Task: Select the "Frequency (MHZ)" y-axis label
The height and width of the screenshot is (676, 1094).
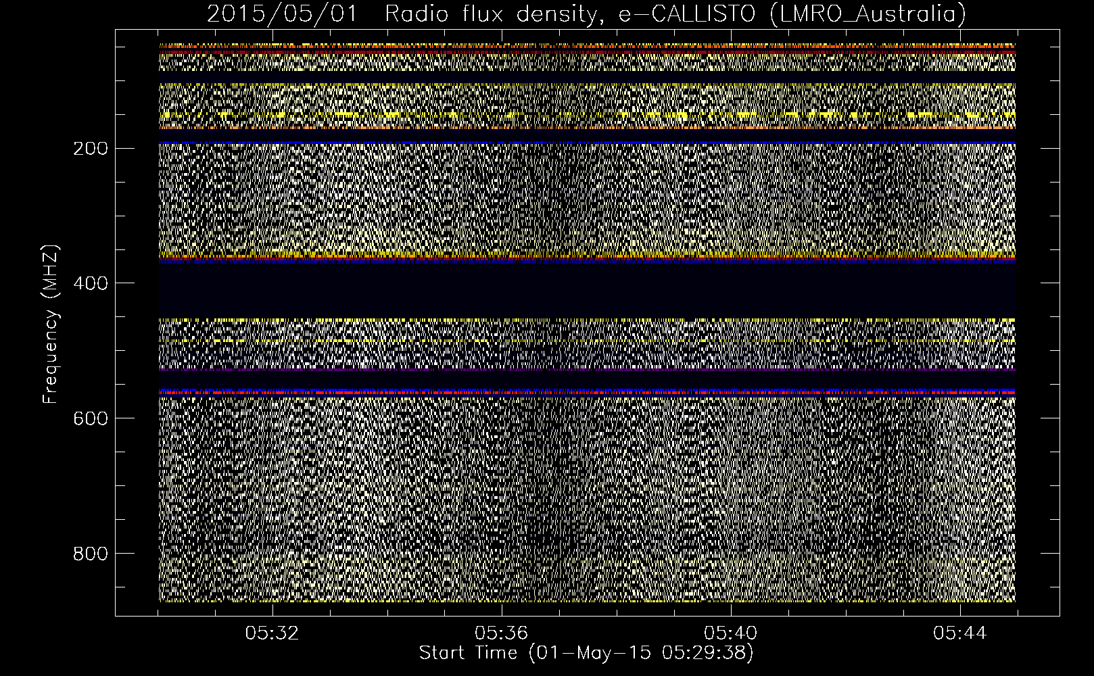Action: pos(51,324)
